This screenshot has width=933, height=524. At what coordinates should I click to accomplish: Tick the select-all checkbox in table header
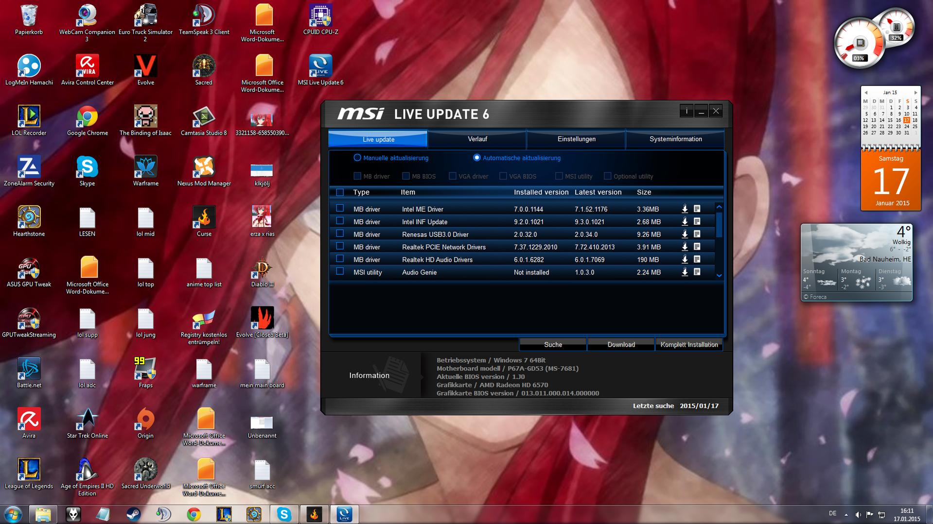pyautogui.click(x=340, y=192)
